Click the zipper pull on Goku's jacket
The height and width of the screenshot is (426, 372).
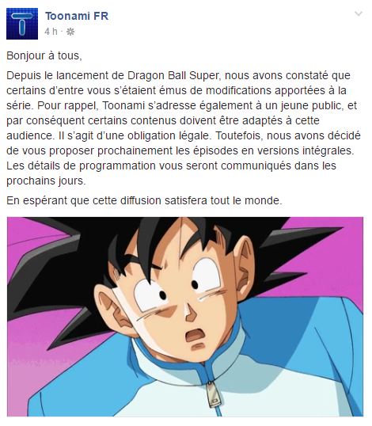213,394
